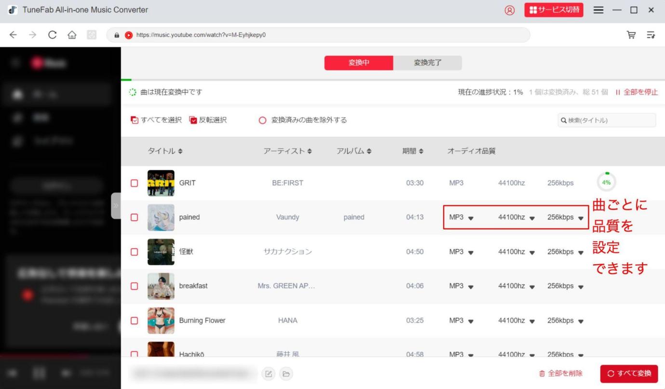
Task: Click 全部を停止 to pause all
Action: click(637, 92)
